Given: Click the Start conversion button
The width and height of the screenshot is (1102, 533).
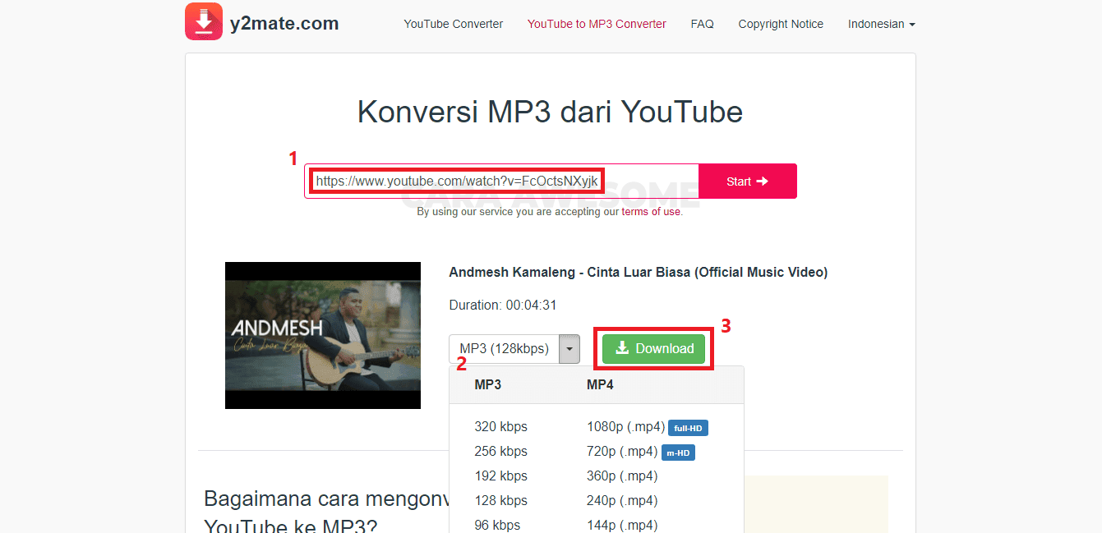Looking at the screenshot, I should [x=748, y=181].
